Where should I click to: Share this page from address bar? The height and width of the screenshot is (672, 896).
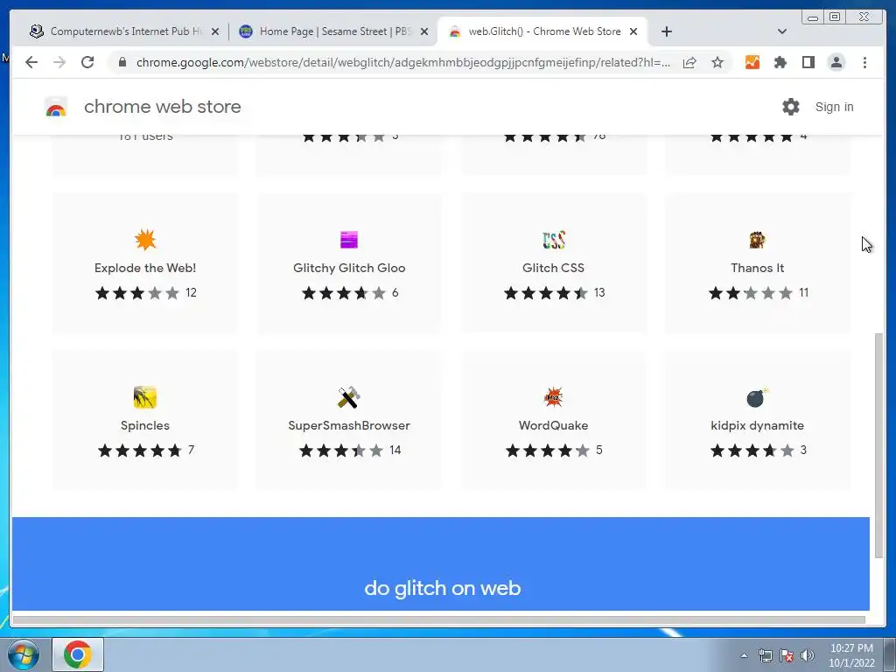pos(689,62)
